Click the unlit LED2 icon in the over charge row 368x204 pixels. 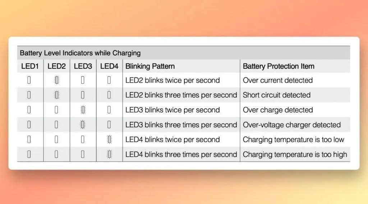56,110
